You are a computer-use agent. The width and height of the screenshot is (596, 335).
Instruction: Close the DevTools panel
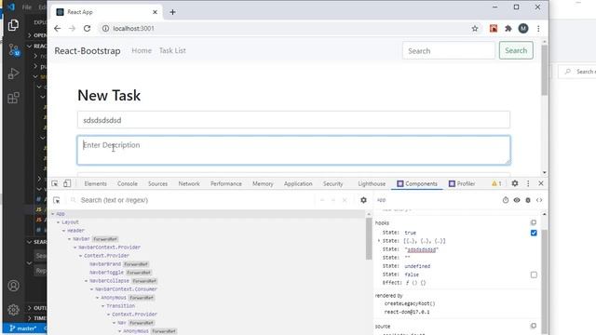541,183
